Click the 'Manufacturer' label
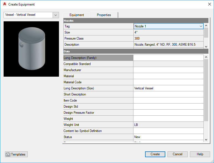Screen dimensions: 214x163 [72, 70]
